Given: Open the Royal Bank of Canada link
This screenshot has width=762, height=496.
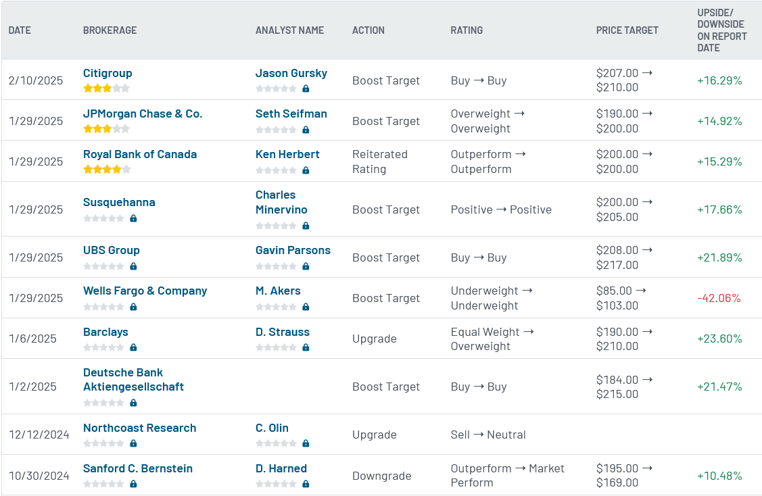Looking at the screenshot, I should click(x=140, y=155).
